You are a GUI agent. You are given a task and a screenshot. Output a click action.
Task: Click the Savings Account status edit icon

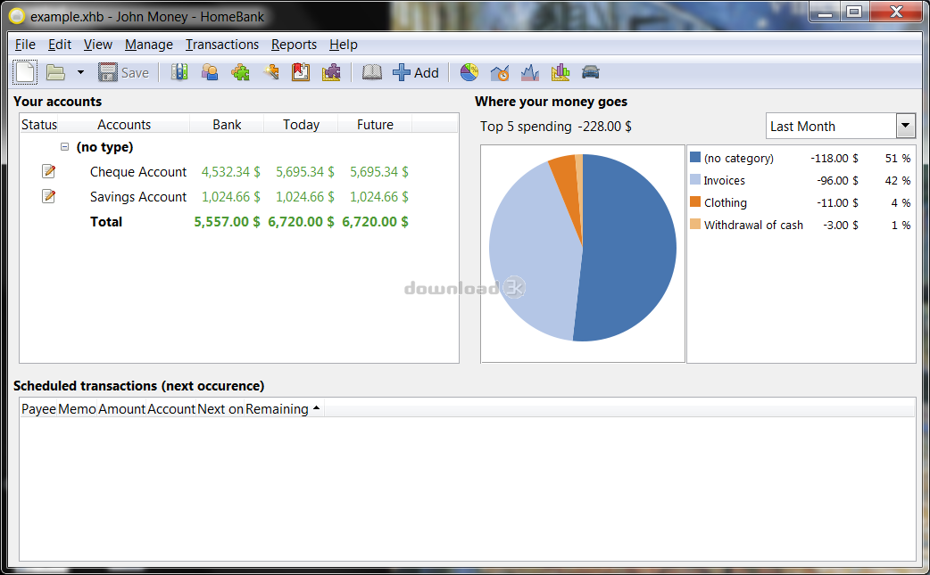48,196
